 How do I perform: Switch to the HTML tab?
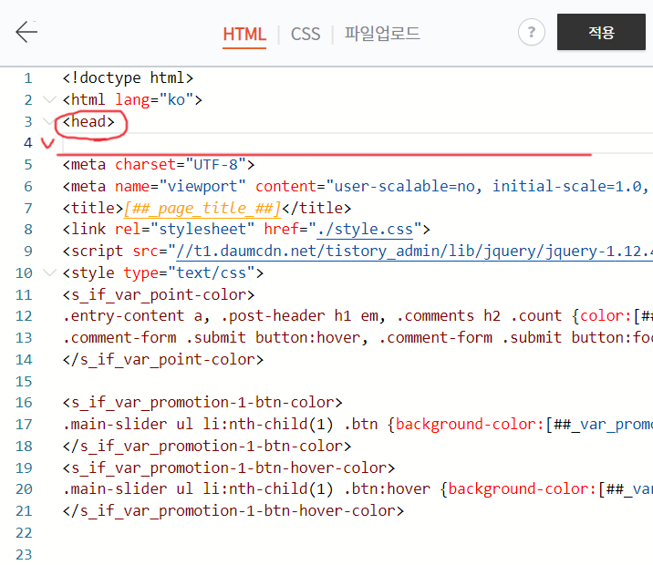pos(244,34)
